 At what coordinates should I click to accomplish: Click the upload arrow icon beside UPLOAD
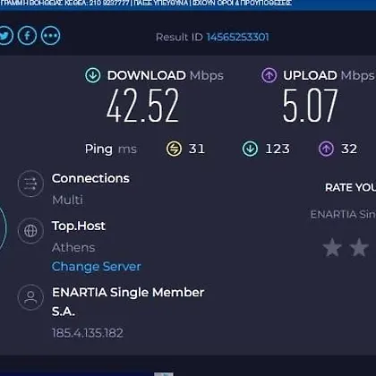pyautogui.click(x=269, y=75)
